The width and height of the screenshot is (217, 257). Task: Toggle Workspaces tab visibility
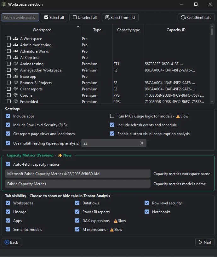click(x=8, y=203)
